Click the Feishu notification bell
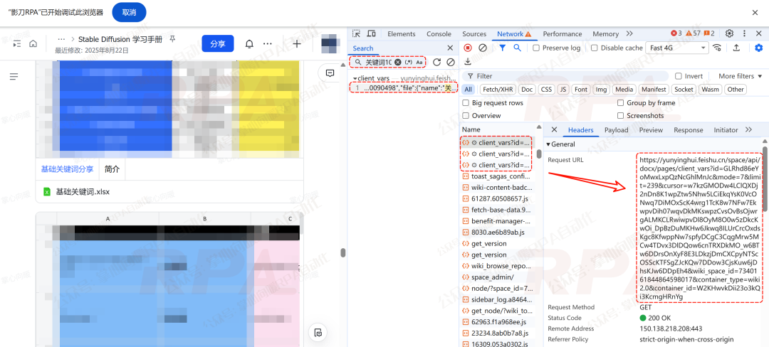The image size is (769, 347). coord(249,43)
